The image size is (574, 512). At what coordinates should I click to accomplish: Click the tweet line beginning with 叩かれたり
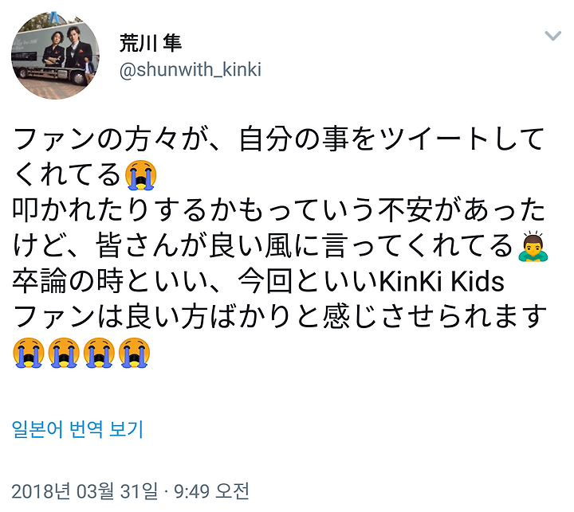click(279, 210)
